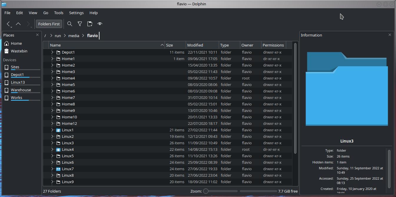
Task: Click flavio in breadcrumb path
Action: (x=92, y=36)
